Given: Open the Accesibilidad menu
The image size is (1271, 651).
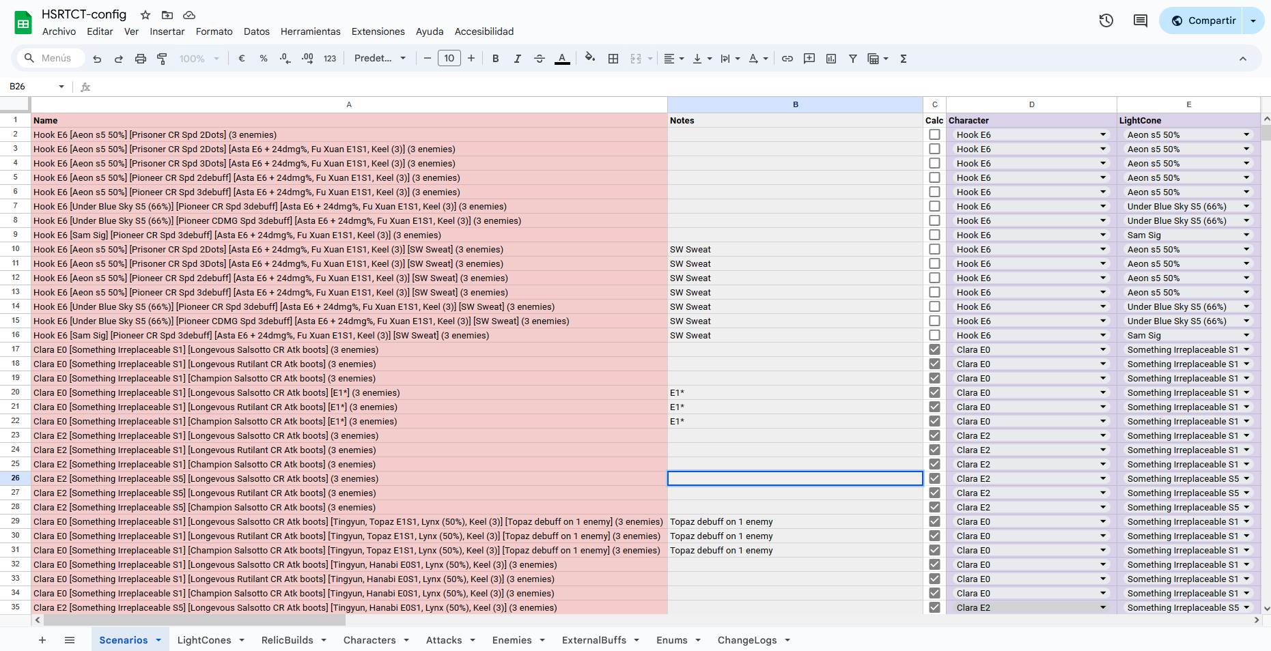Looking at the screenshot, I should pos(484,31).
